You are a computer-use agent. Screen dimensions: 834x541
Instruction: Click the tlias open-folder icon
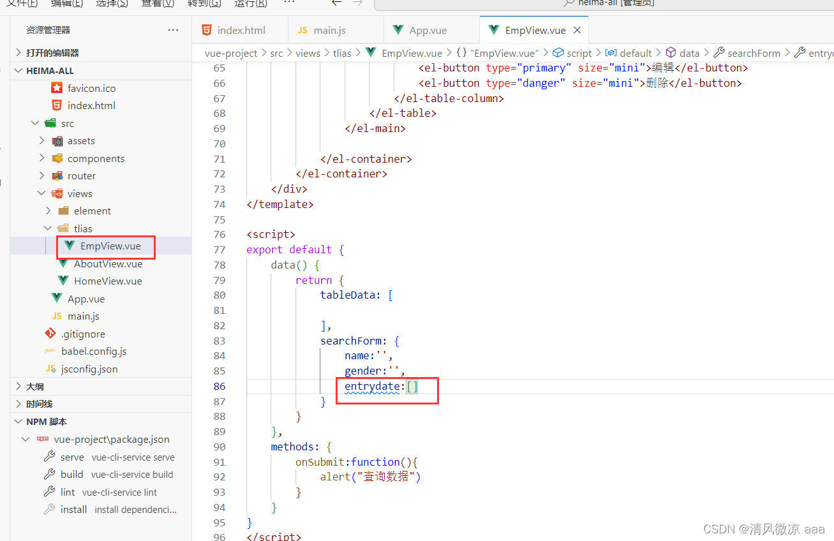pyautogui.click(x=63, y=228)
